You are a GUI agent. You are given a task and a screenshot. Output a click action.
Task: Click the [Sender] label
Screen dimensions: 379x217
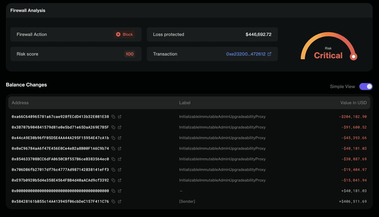(187, 202)
